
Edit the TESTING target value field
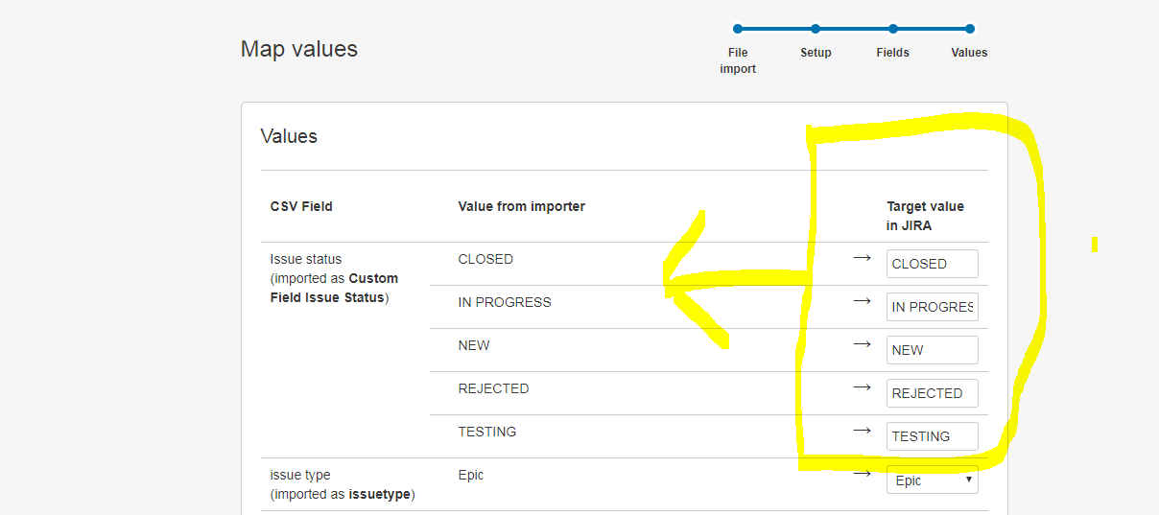tap(933, 436)
